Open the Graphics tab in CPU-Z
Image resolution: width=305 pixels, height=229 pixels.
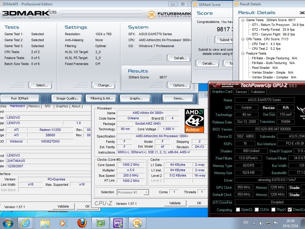click(x=62, y=106)
